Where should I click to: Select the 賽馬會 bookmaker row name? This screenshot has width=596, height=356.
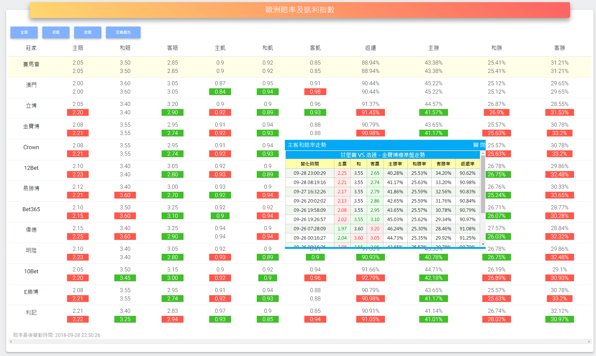click(31, 64)
